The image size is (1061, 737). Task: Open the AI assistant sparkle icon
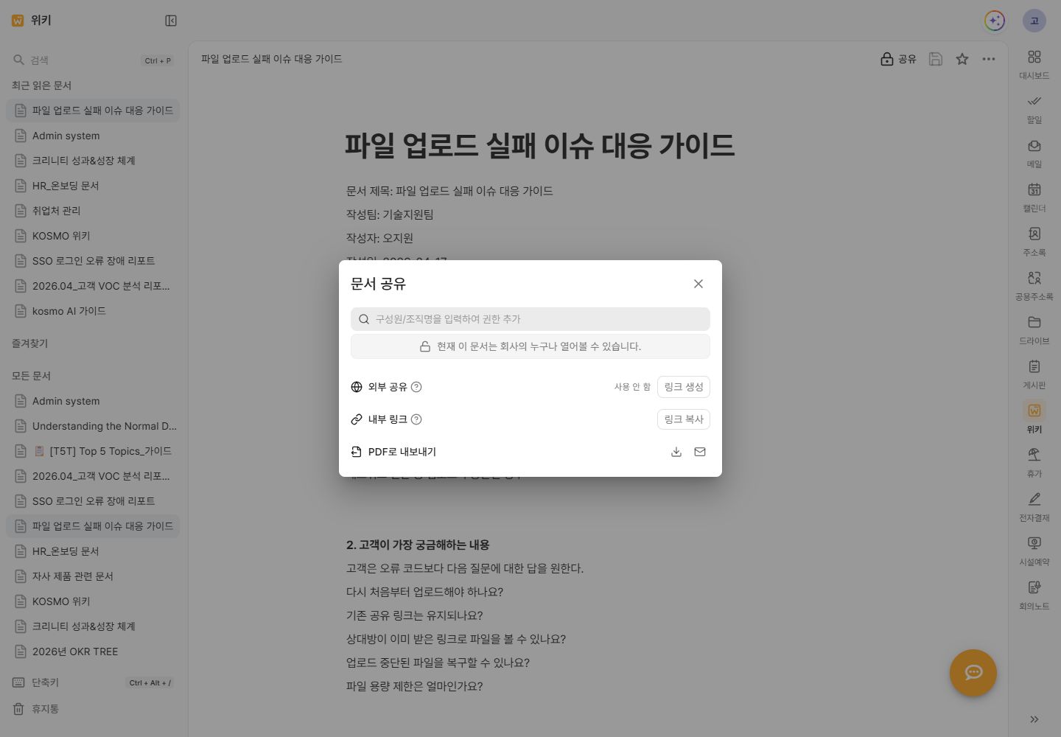point(995,21)
